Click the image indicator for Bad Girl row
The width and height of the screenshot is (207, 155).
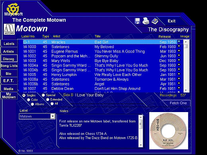pos(179,42)
